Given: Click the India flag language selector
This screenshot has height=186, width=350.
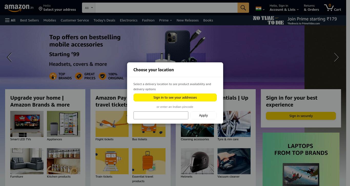Looking at the screenshot, I should click(260, 9).
